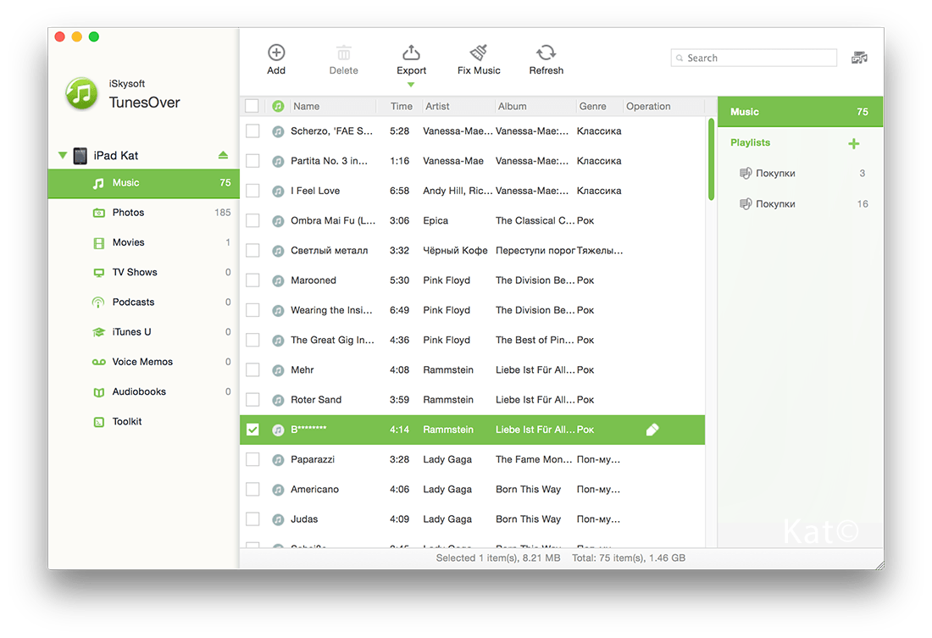Open Podcasts in the sidebar
This screenshot has width=932, height=638.
[144, 302]
